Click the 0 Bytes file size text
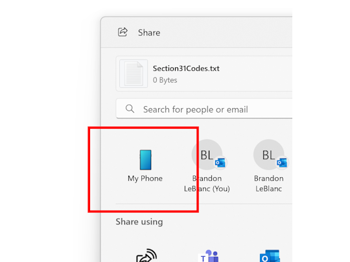350x262 pixels. tap(165, 80)
